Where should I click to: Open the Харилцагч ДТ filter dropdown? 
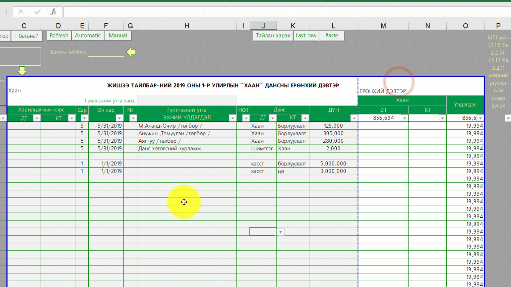37,118
